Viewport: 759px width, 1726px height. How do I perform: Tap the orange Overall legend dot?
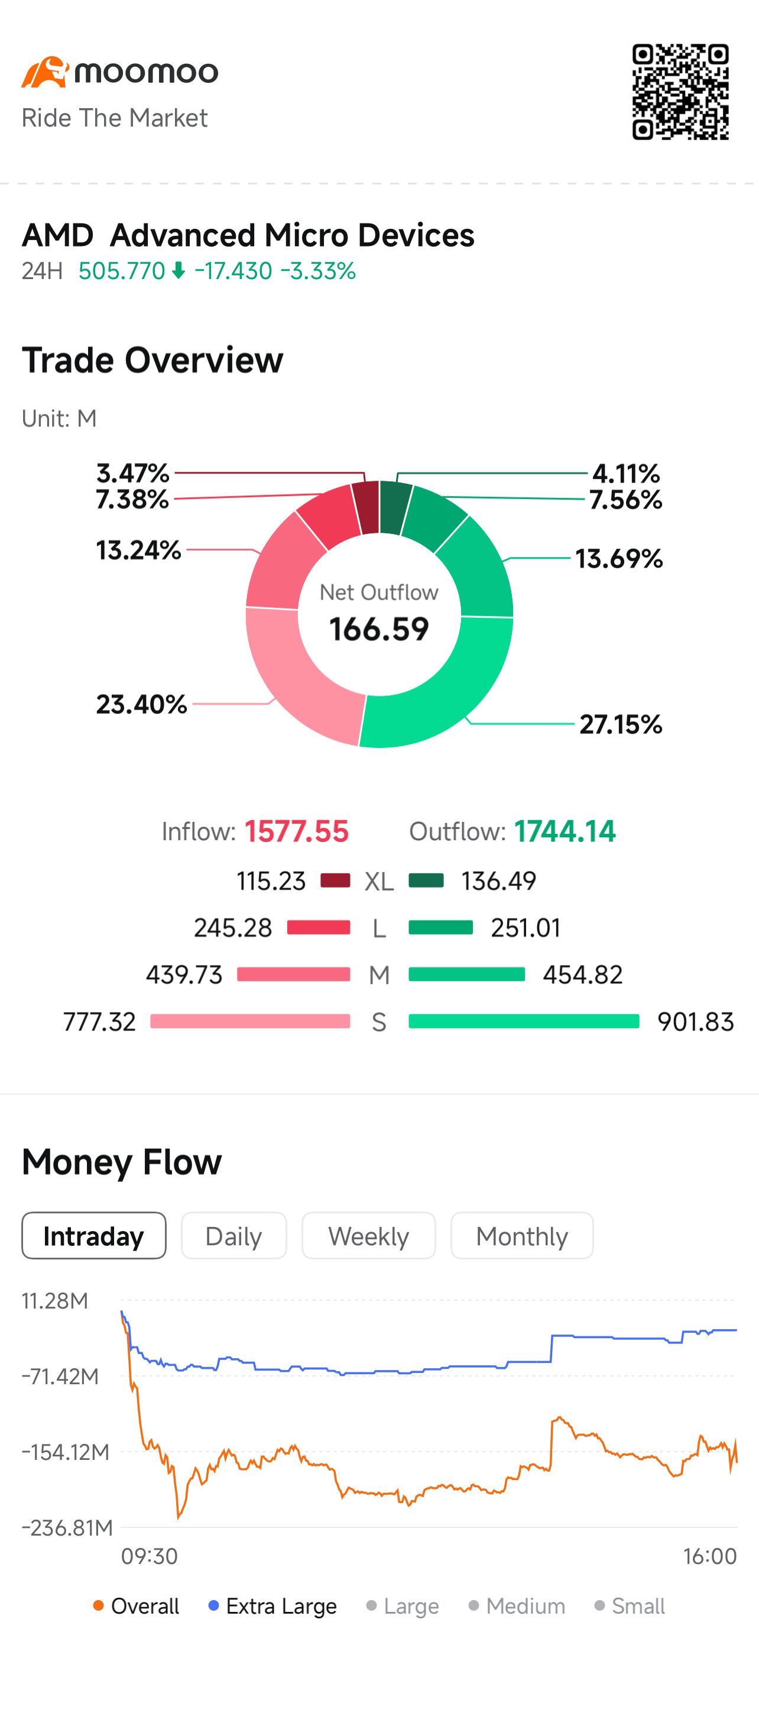[99, 1605]
